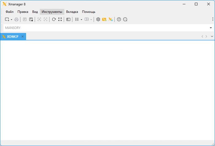Open the Вкладка menu

click(72, 12)
